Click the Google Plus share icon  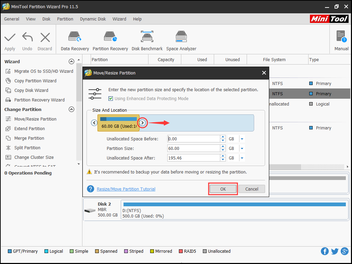point(344,251)
